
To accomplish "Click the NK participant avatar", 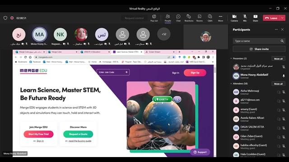I will click(60, 34).
